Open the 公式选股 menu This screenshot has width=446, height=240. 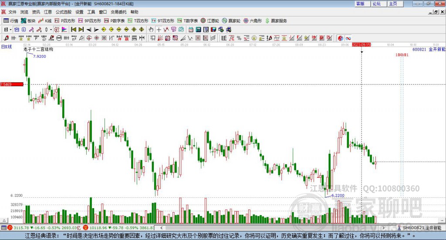[x=64, y=12]
